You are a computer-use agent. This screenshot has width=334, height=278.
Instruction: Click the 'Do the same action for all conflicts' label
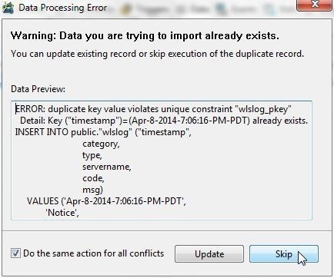pyautogui.click(x=94, y=253)
